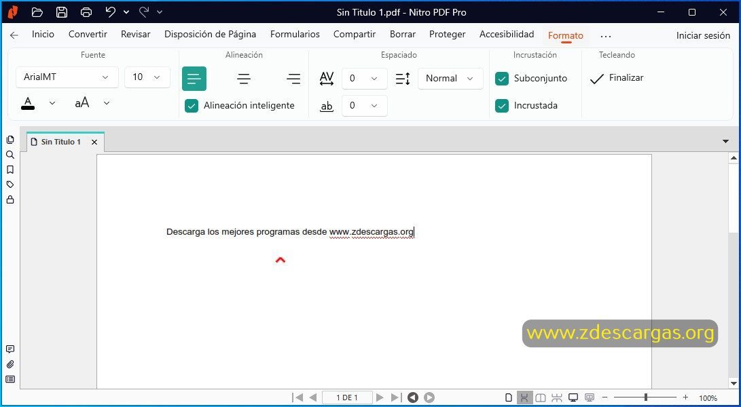This screenshot has height=407, width=741.
Task: Open the Normal line spacing dropdown
Action: pos(450,79)
